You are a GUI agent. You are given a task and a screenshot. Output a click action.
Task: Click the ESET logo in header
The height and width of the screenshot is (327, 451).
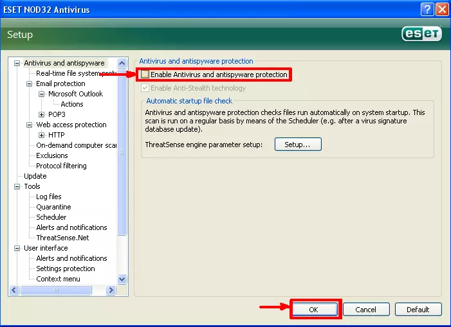[421, 35]
